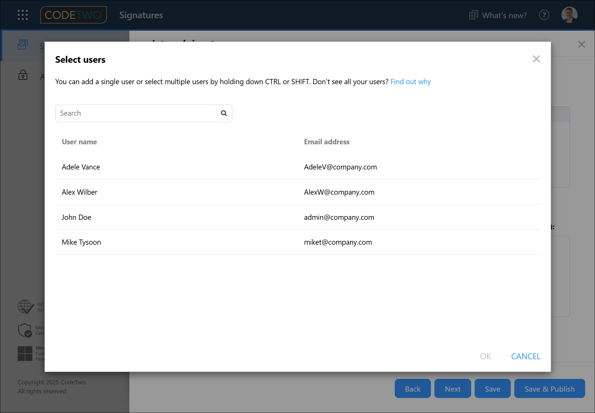Open the help question mark icon
Screen dimensions: 595x413
click(x=544, y=15)
